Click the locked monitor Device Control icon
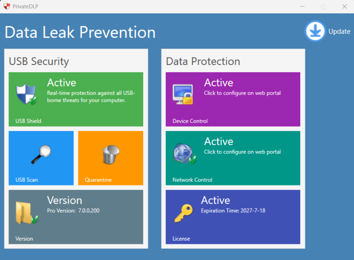 click(183, 95)
